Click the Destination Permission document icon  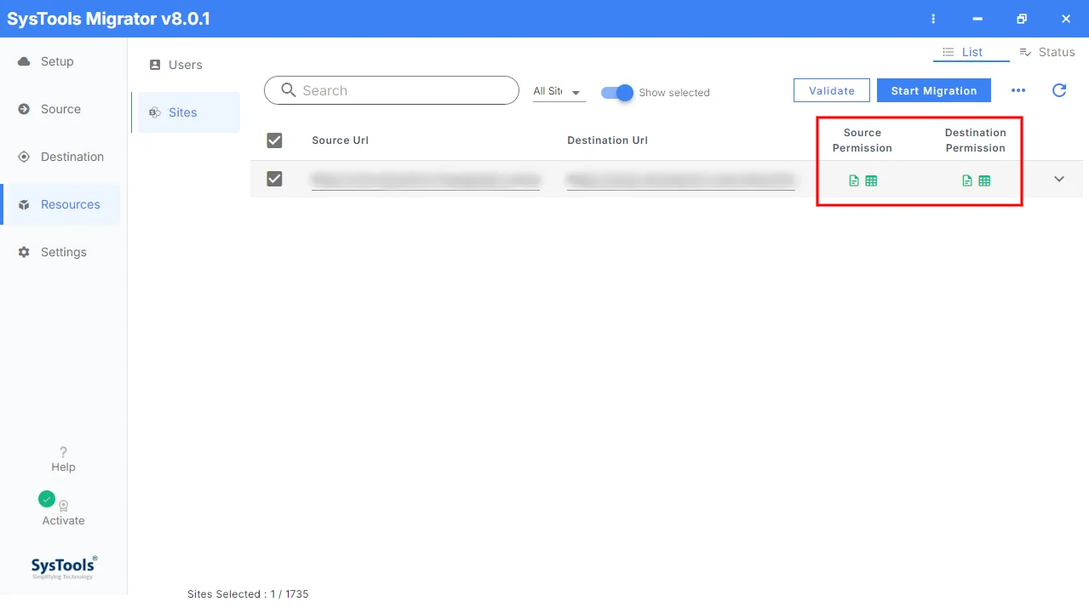967,180
